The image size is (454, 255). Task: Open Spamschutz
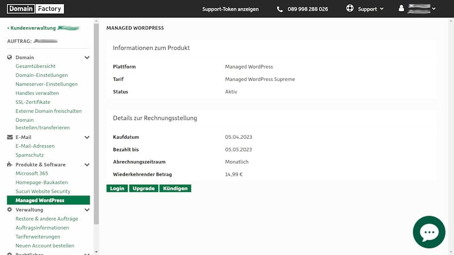(x=30, y=155)
